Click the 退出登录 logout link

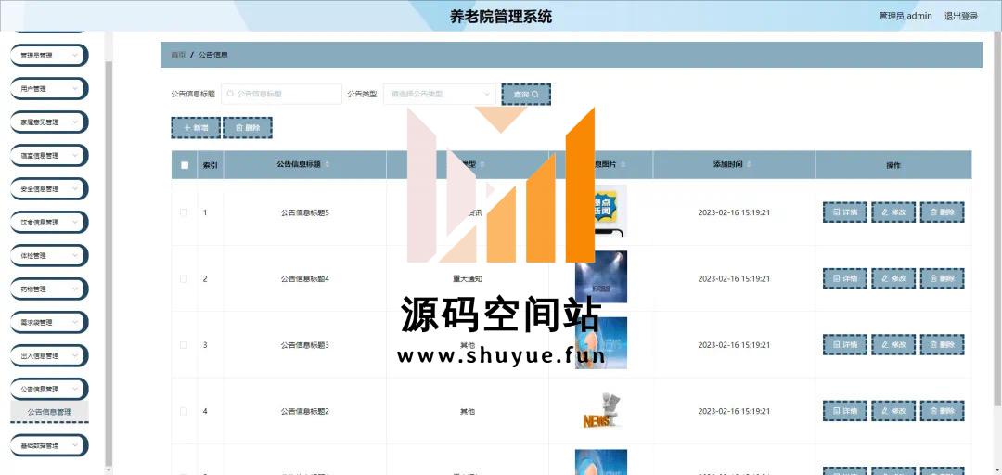point(961,16)
